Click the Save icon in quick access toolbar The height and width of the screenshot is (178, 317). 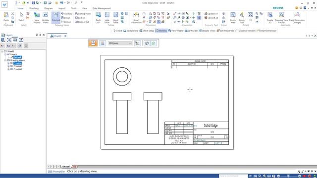tap(33, 3)
